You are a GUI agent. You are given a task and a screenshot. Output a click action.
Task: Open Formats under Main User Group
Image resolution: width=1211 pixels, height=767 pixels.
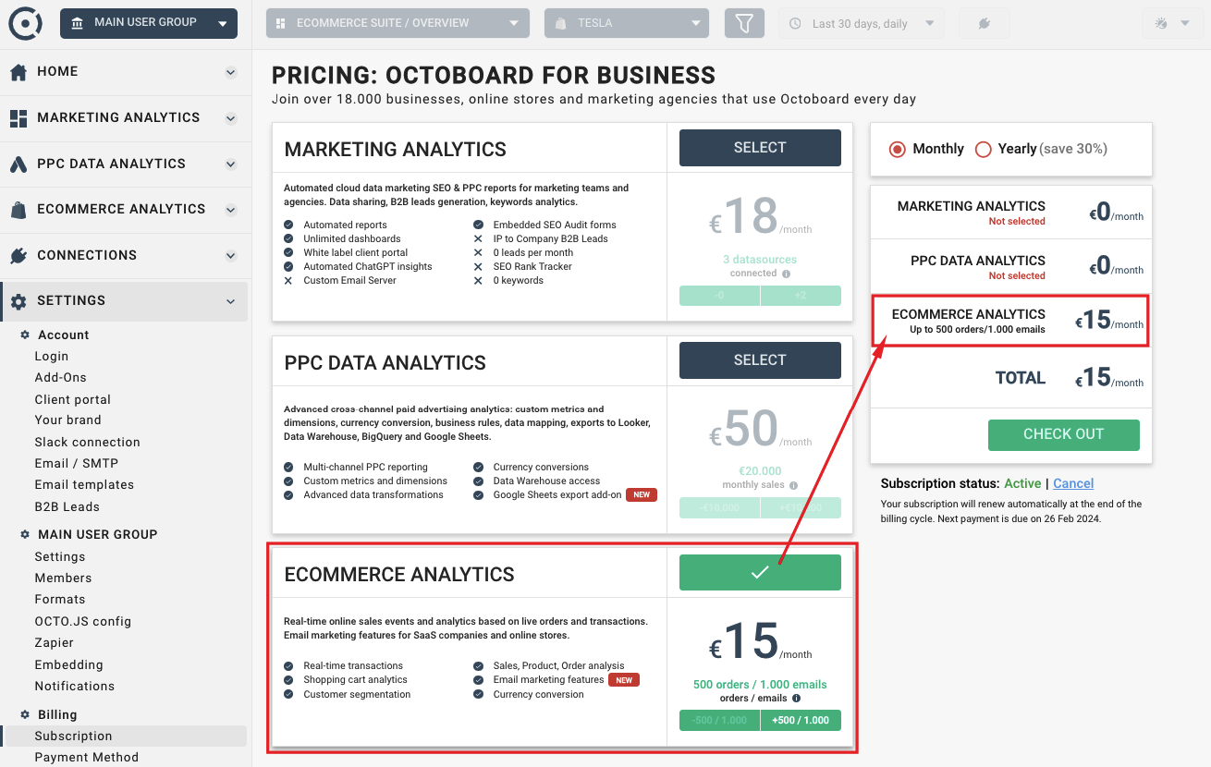coord(60,599)
